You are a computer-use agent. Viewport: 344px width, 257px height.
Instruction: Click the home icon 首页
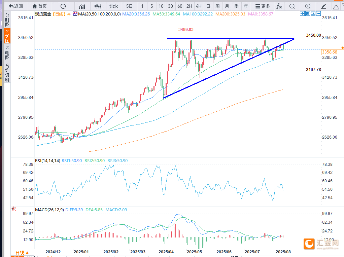39,6
